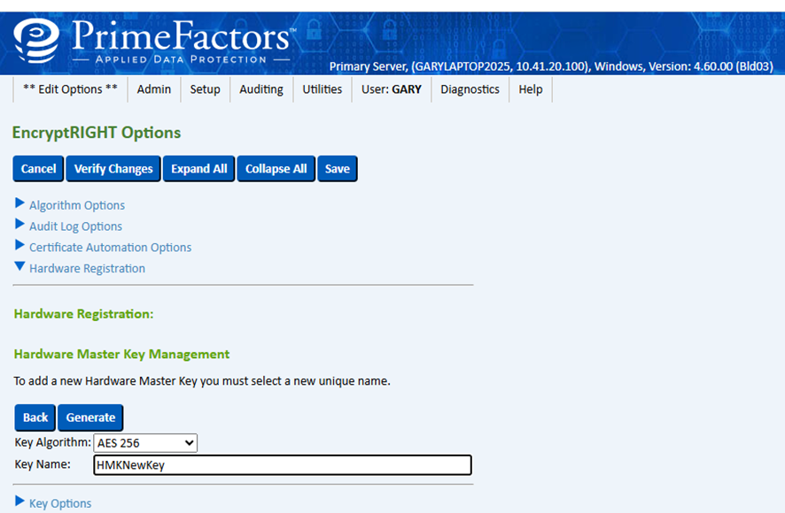This screenshot has width=785, height=513.
Task: Click the Hardware Registration: heading
Action: (83, 314)
